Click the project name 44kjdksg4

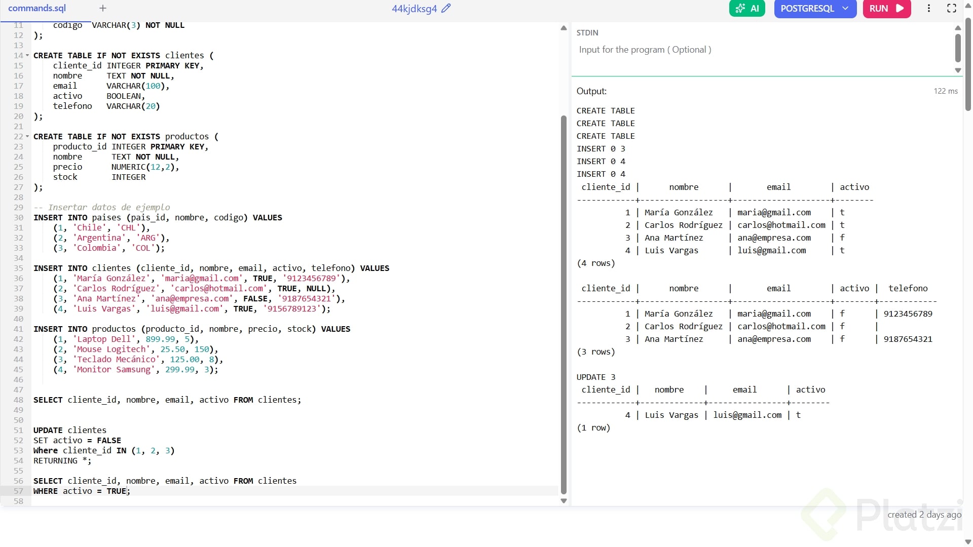[414, 9]
